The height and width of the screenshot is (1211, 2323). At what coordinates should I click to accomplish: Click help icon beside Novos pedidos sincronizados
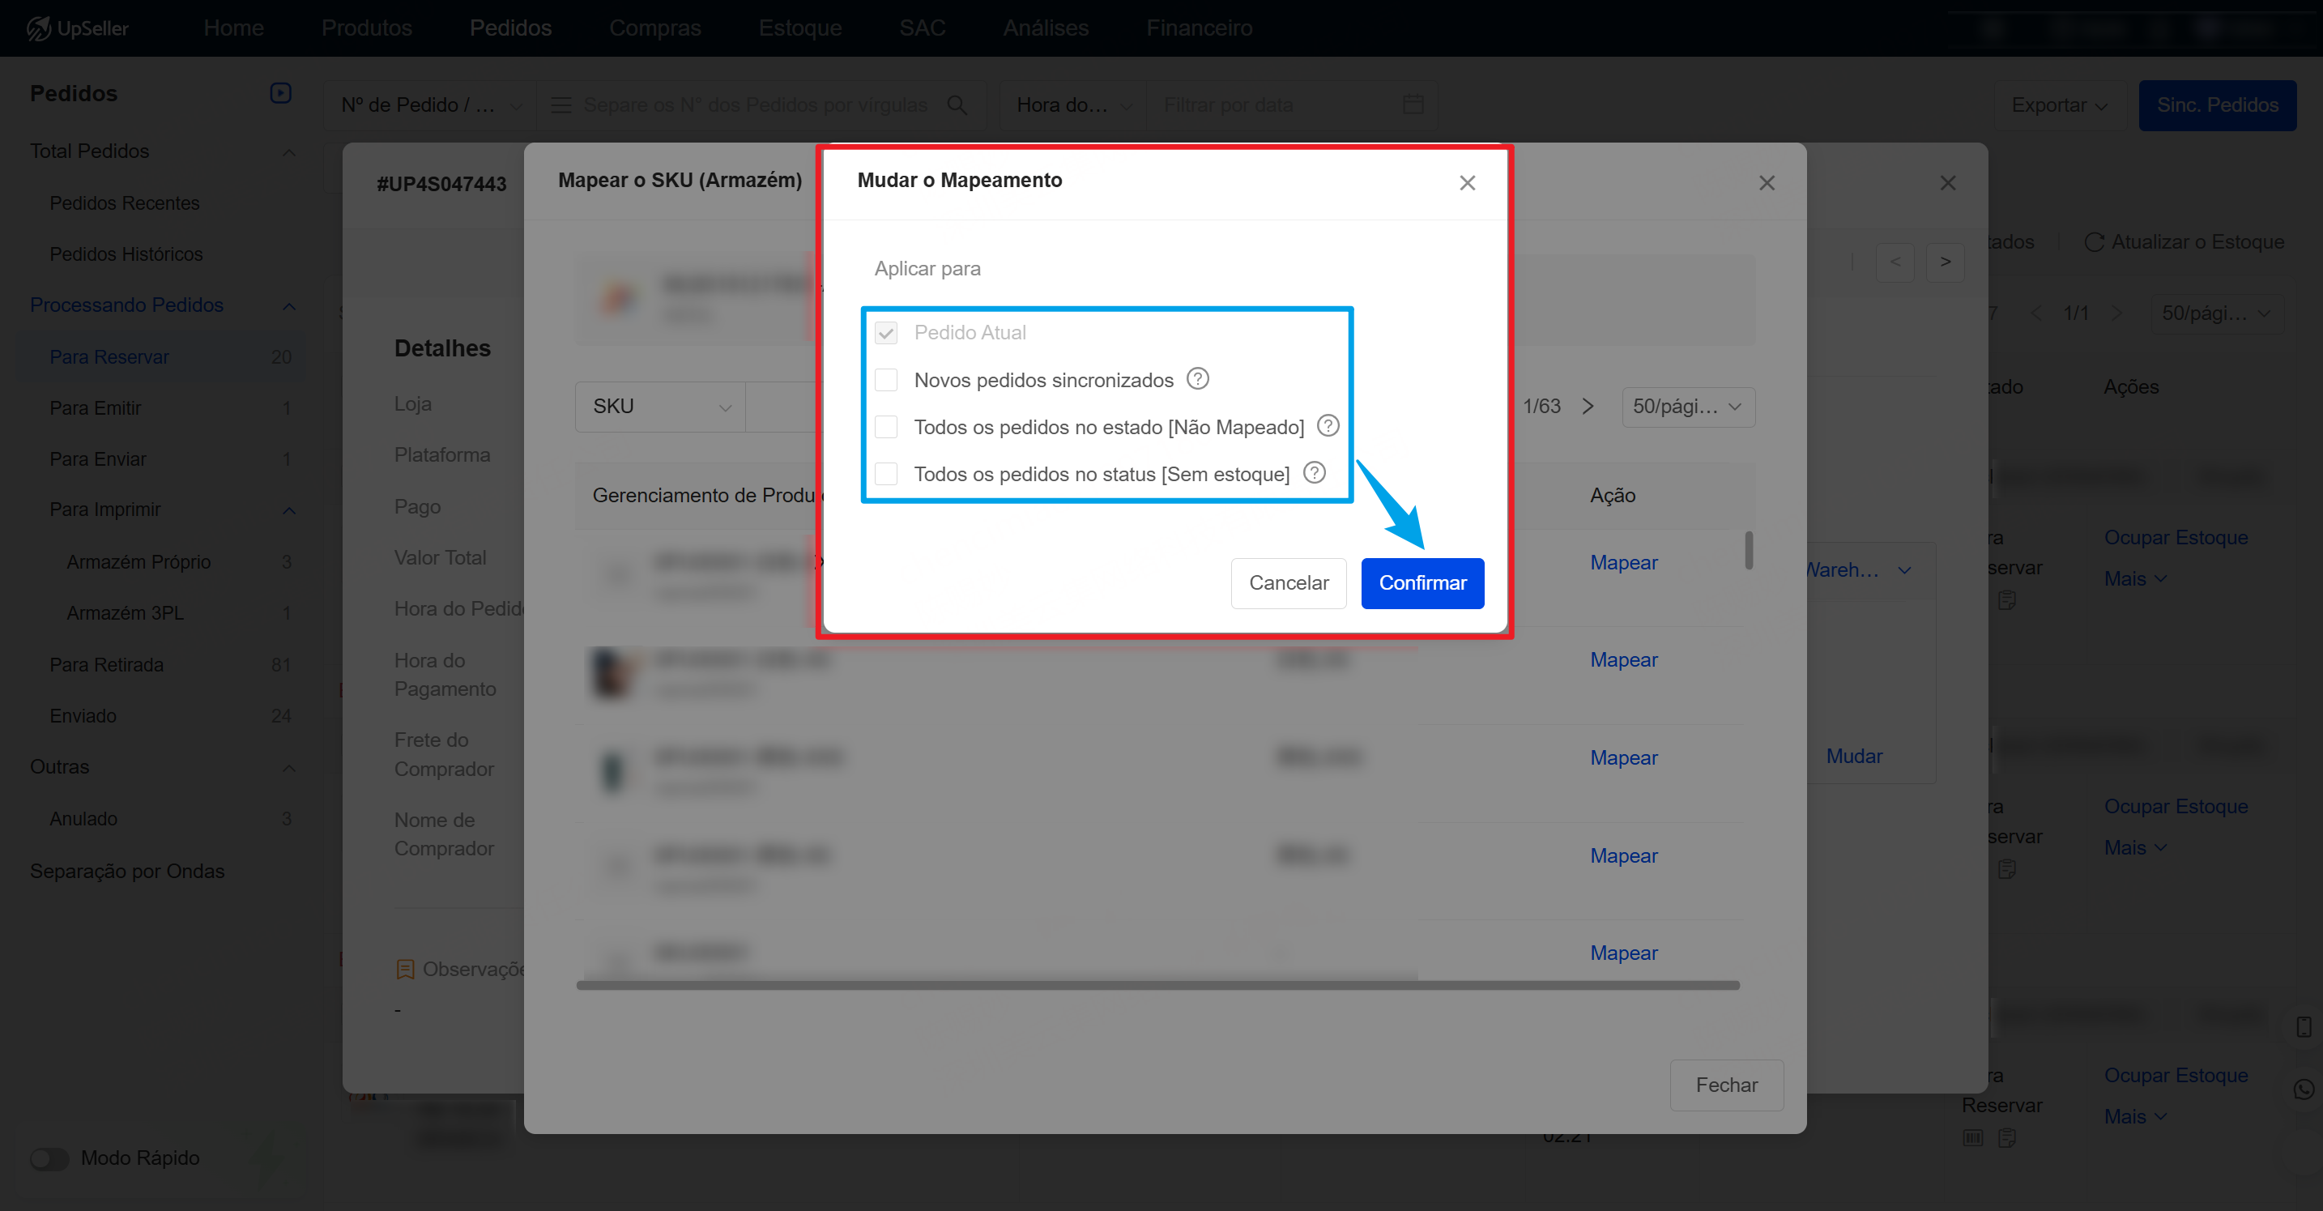pos(1198,379)
